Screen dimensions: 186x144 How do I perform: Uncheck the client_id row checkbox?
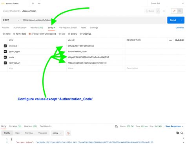tap(5, 46)
